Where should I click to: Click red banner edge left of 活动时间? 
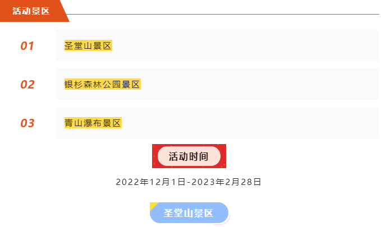click(x=155, y=156)
